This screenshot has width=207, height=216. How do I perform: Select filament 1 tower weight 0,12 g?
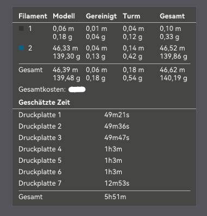point(133,37)
